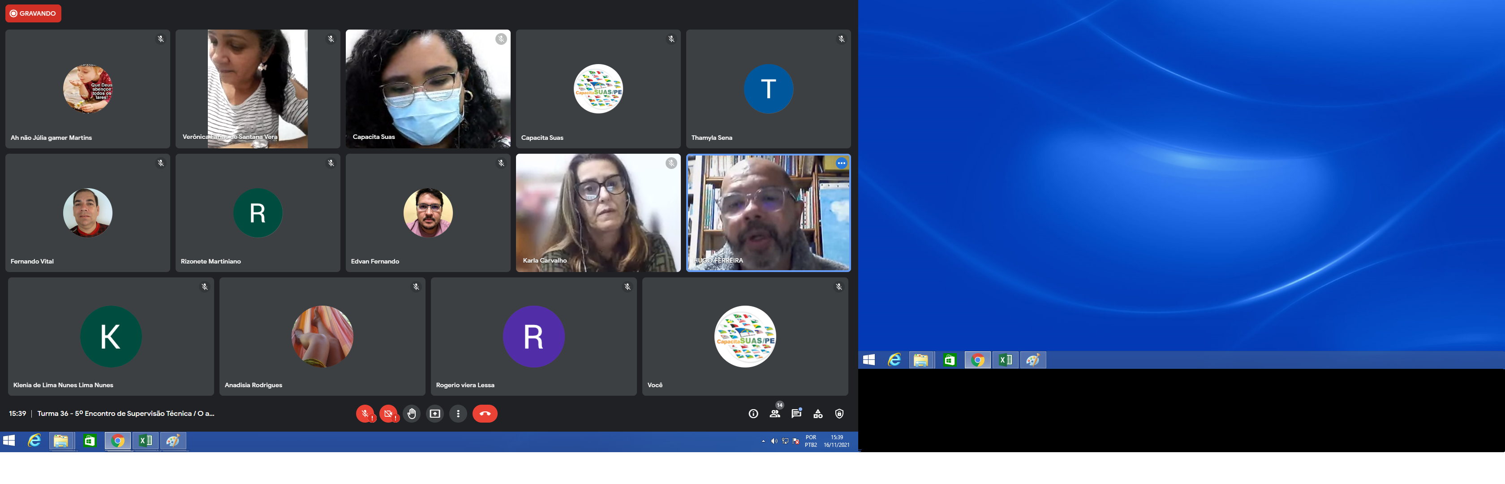Open the activities shapes icon
The image size is (1505, 484).
tap(818, 414)
